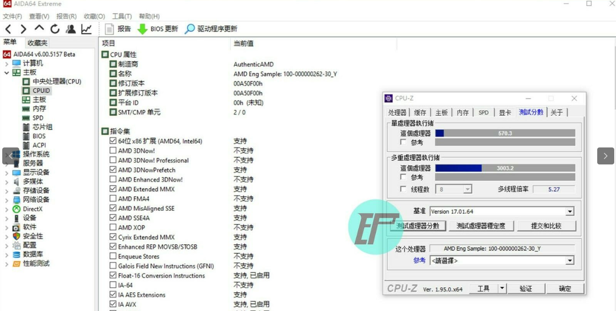Click the 存储设备 icon
Screen dimensions: 616x311
coord(17,190)
